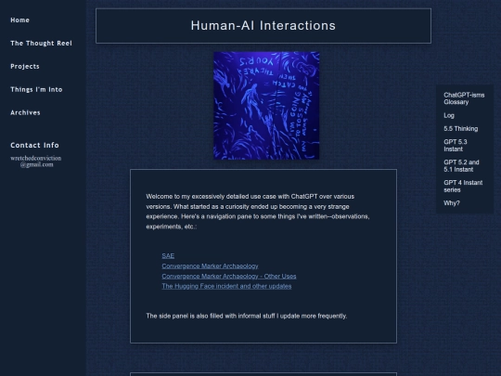Open GPT 4 Instant series entry

pyautogui.click(x=463, y=186)
